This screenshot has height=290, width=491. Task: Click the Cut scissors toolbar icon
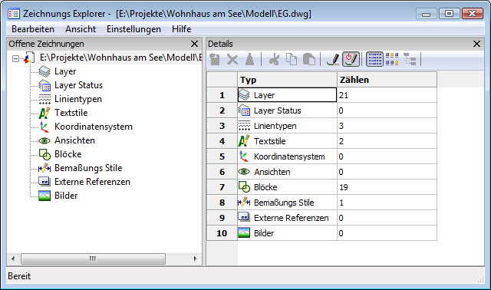pyautogui.click(x=274, y=59)
